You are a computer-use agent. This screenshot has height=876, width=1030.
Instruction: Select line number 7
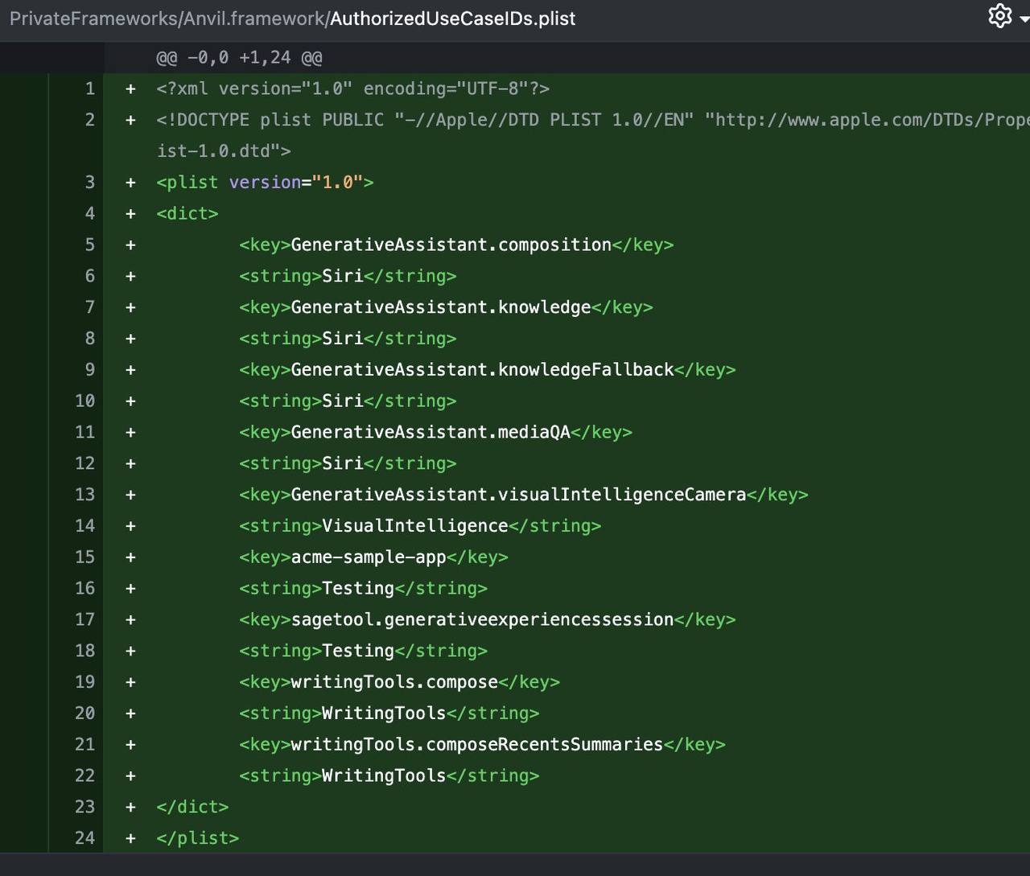click(89, 307)
